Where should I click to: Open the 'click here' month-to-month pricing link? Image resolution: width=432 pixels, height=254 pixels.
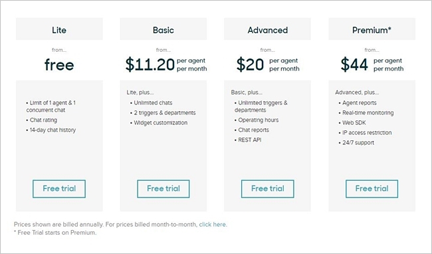[213, 225]
